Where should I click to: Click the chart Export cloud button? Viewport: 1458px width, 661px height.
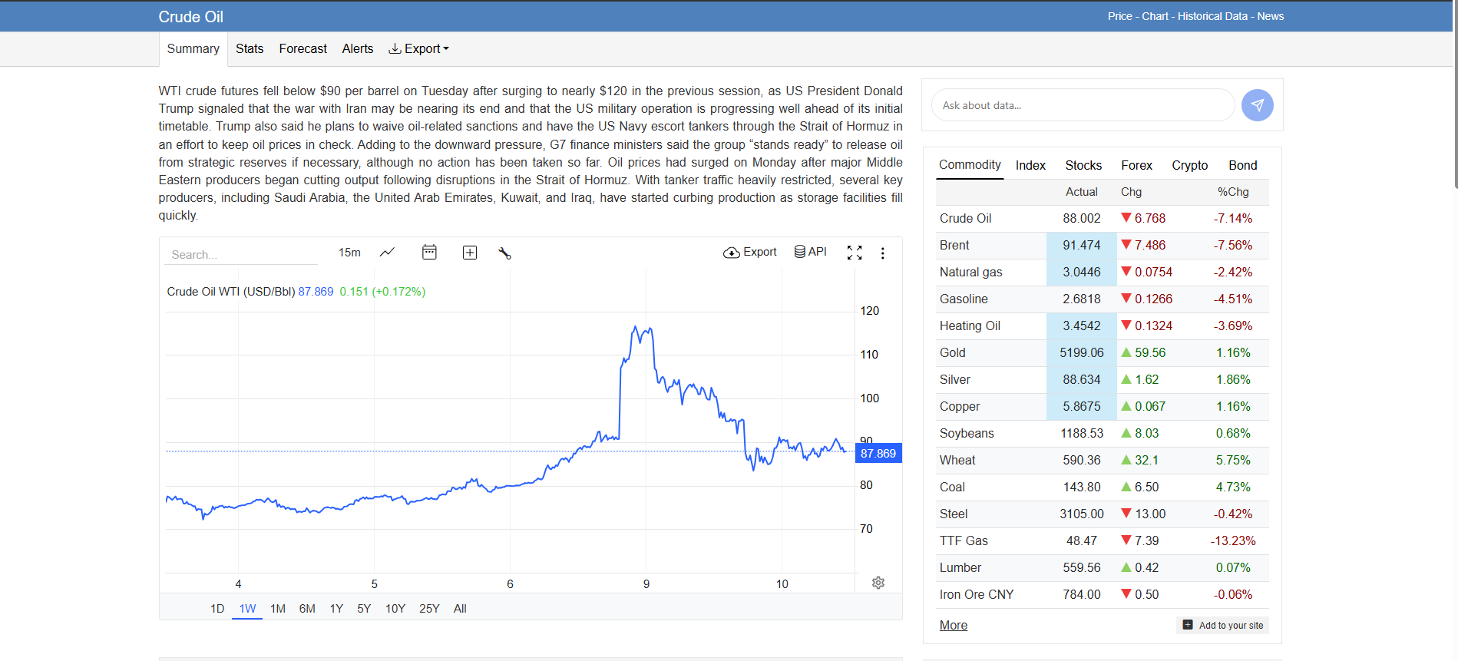tap(750, 252)
